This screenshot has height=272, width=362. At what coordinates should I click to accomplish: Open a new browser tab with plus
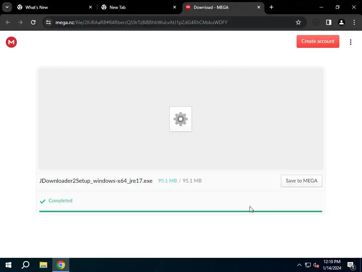(271, 7)
